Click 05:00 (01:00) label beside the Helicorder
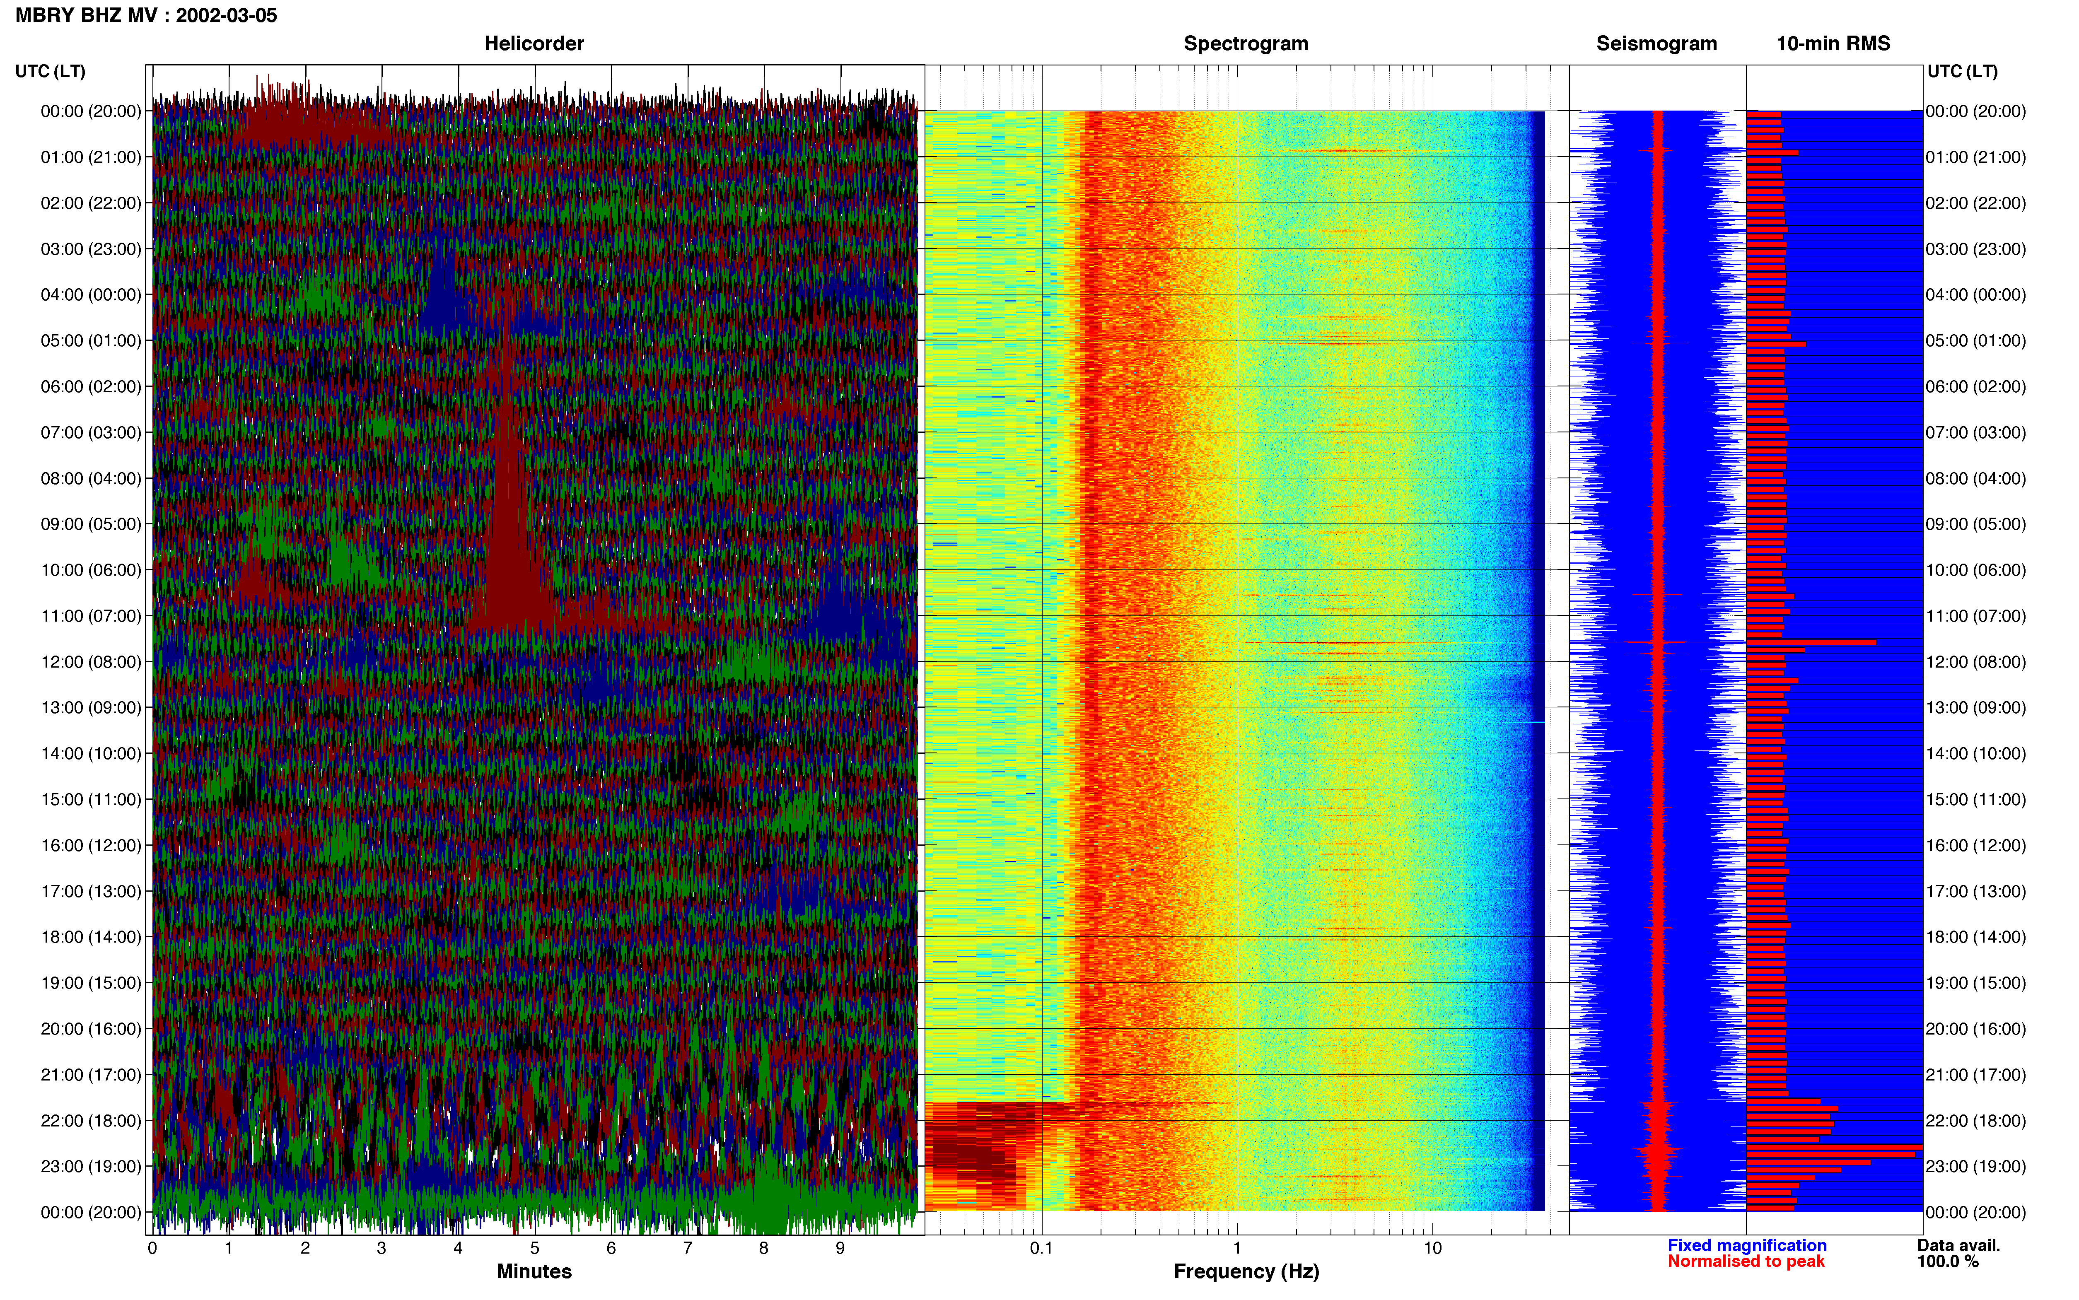Viewport: 2079px width, 1300px height. [x=91, y=340]
